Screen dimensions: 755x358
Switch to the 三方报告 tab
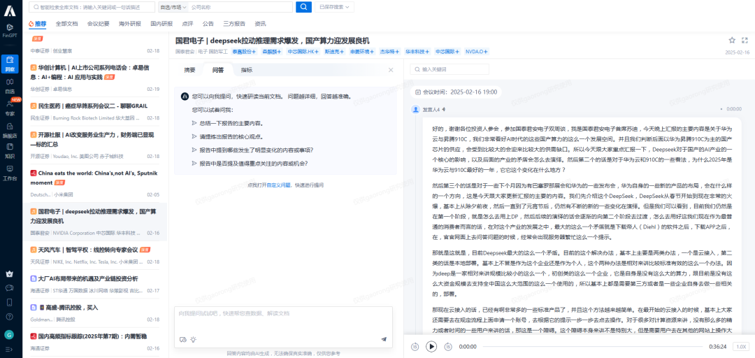coord(234,23)
